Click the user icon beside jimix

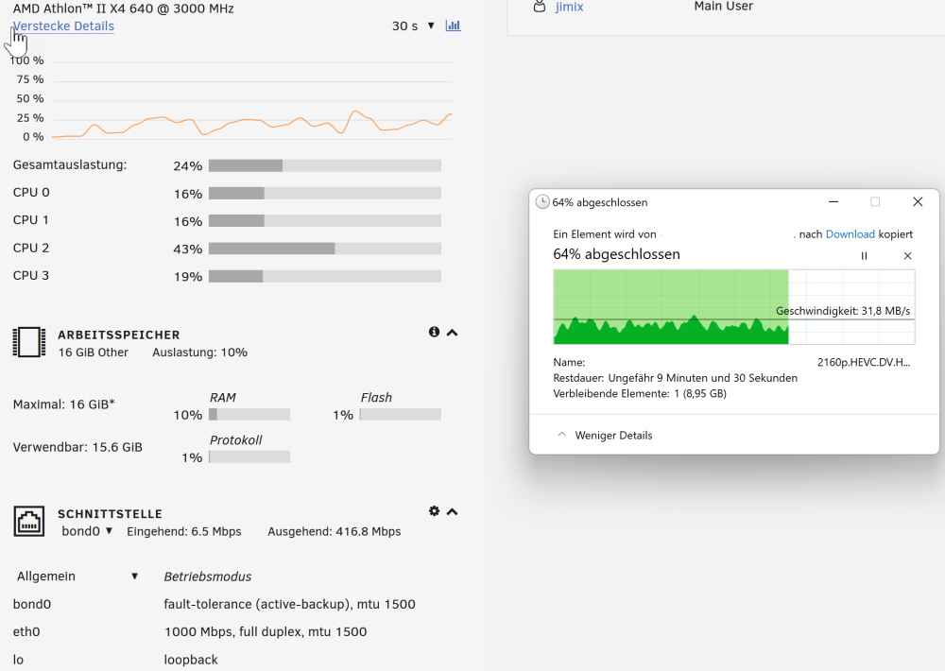pos(540,7)
